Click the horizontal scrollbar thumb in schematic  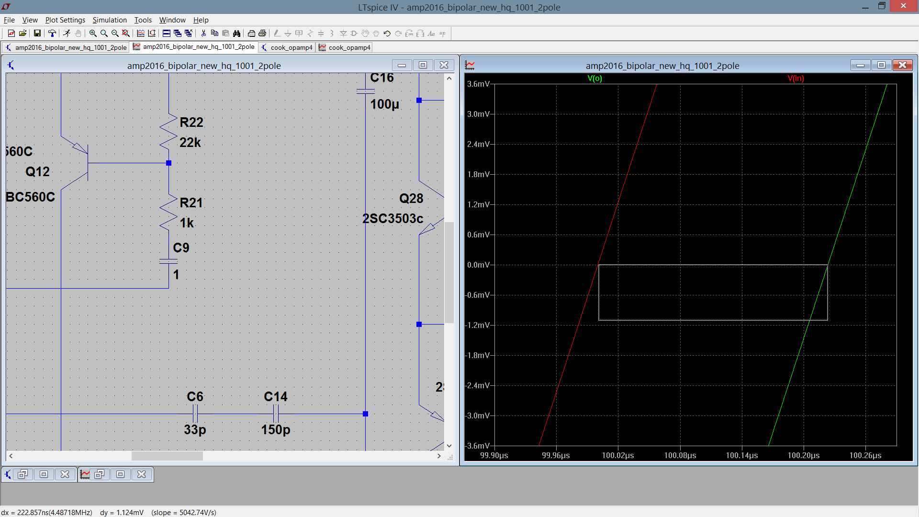click(x=167, y=456)
